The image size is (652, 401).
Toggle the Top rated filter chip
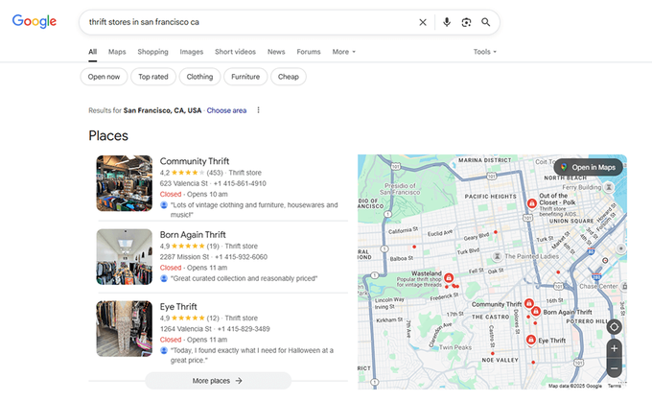click(x=153, y=77)
